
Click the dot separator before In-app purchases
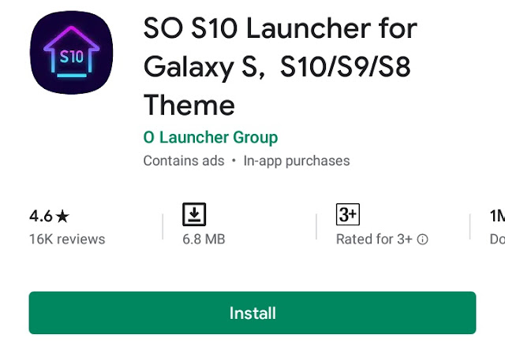coord(234,161)
